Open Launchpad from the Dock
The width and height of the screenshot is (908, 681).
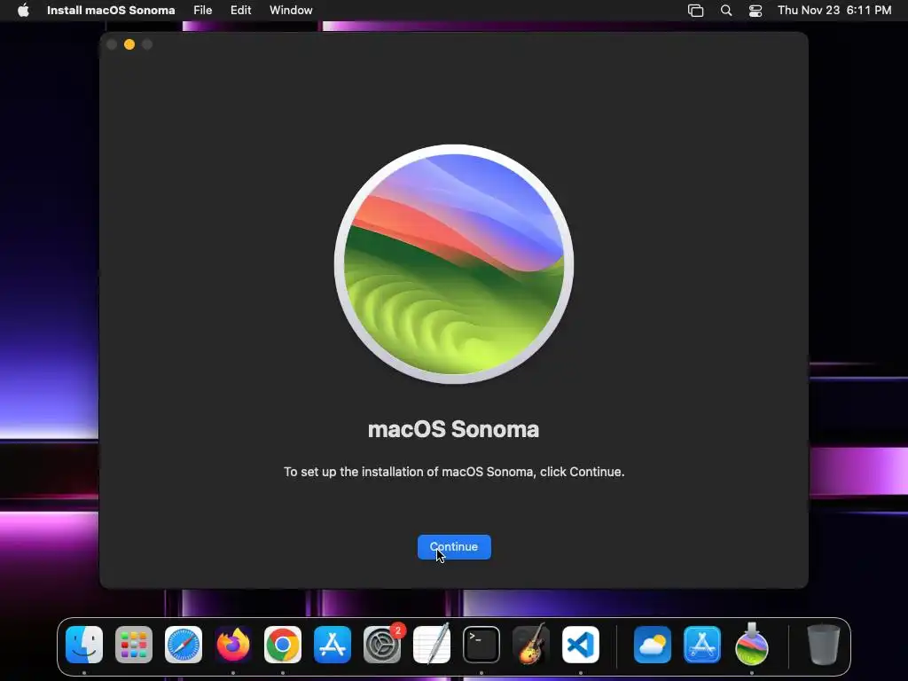tap(134, 645)
